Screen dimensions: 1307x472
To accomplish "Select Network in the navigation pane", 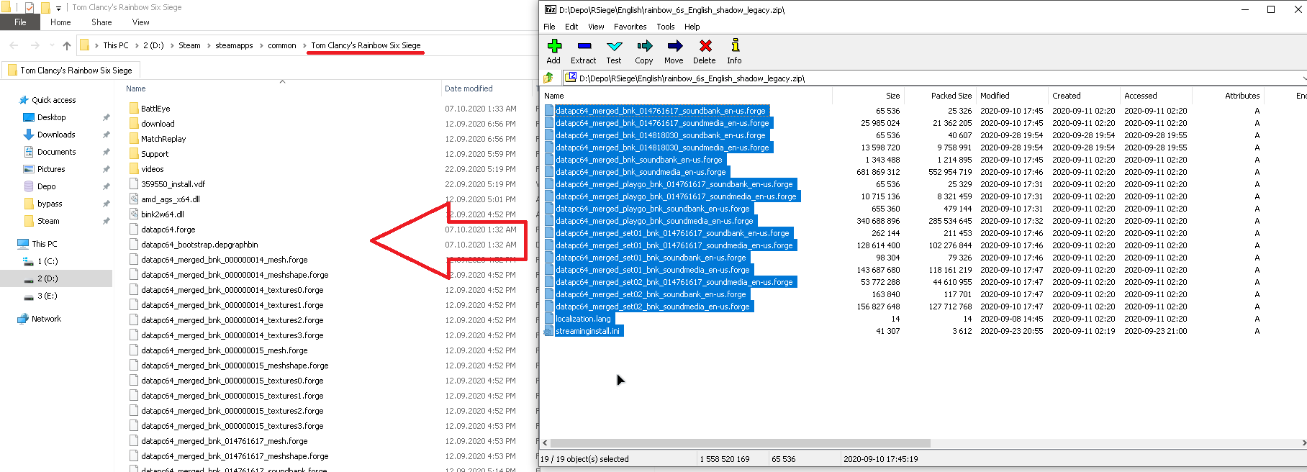I will pos(46,319).
